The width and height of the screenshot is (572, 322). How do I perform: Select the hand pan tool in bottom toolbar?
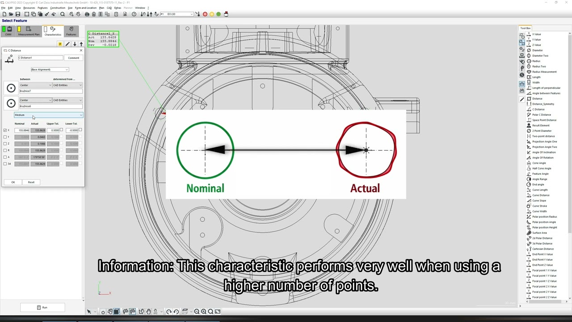point(149,311)
